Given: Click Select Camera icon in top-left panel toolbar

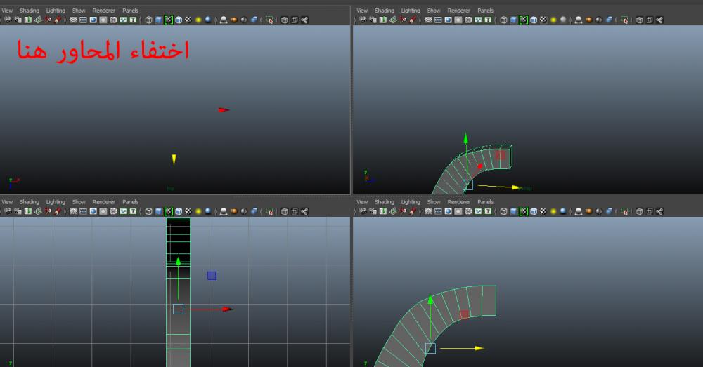Looking at the screenshot, I should tap(7, 20).
